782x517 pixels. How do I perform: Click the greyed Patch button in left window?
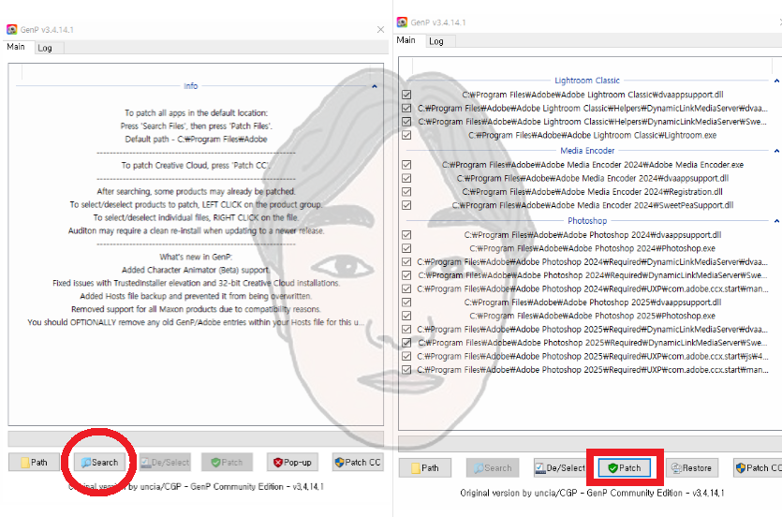pyautogui.click(x=227, y=462)
